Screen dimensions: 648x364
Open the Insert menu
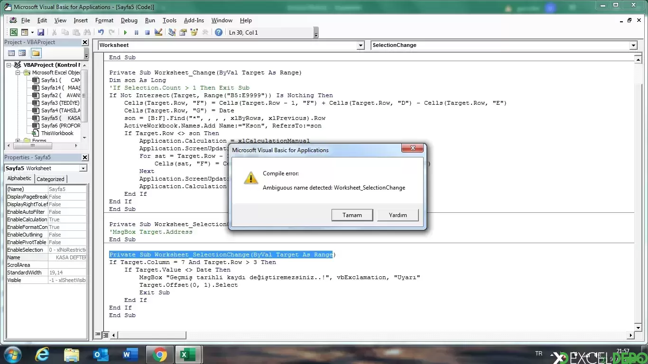[81, 20]
